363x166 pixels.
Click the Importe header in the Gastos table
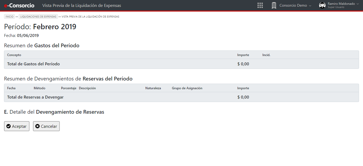pyautogui.click(x=243, y=55)
